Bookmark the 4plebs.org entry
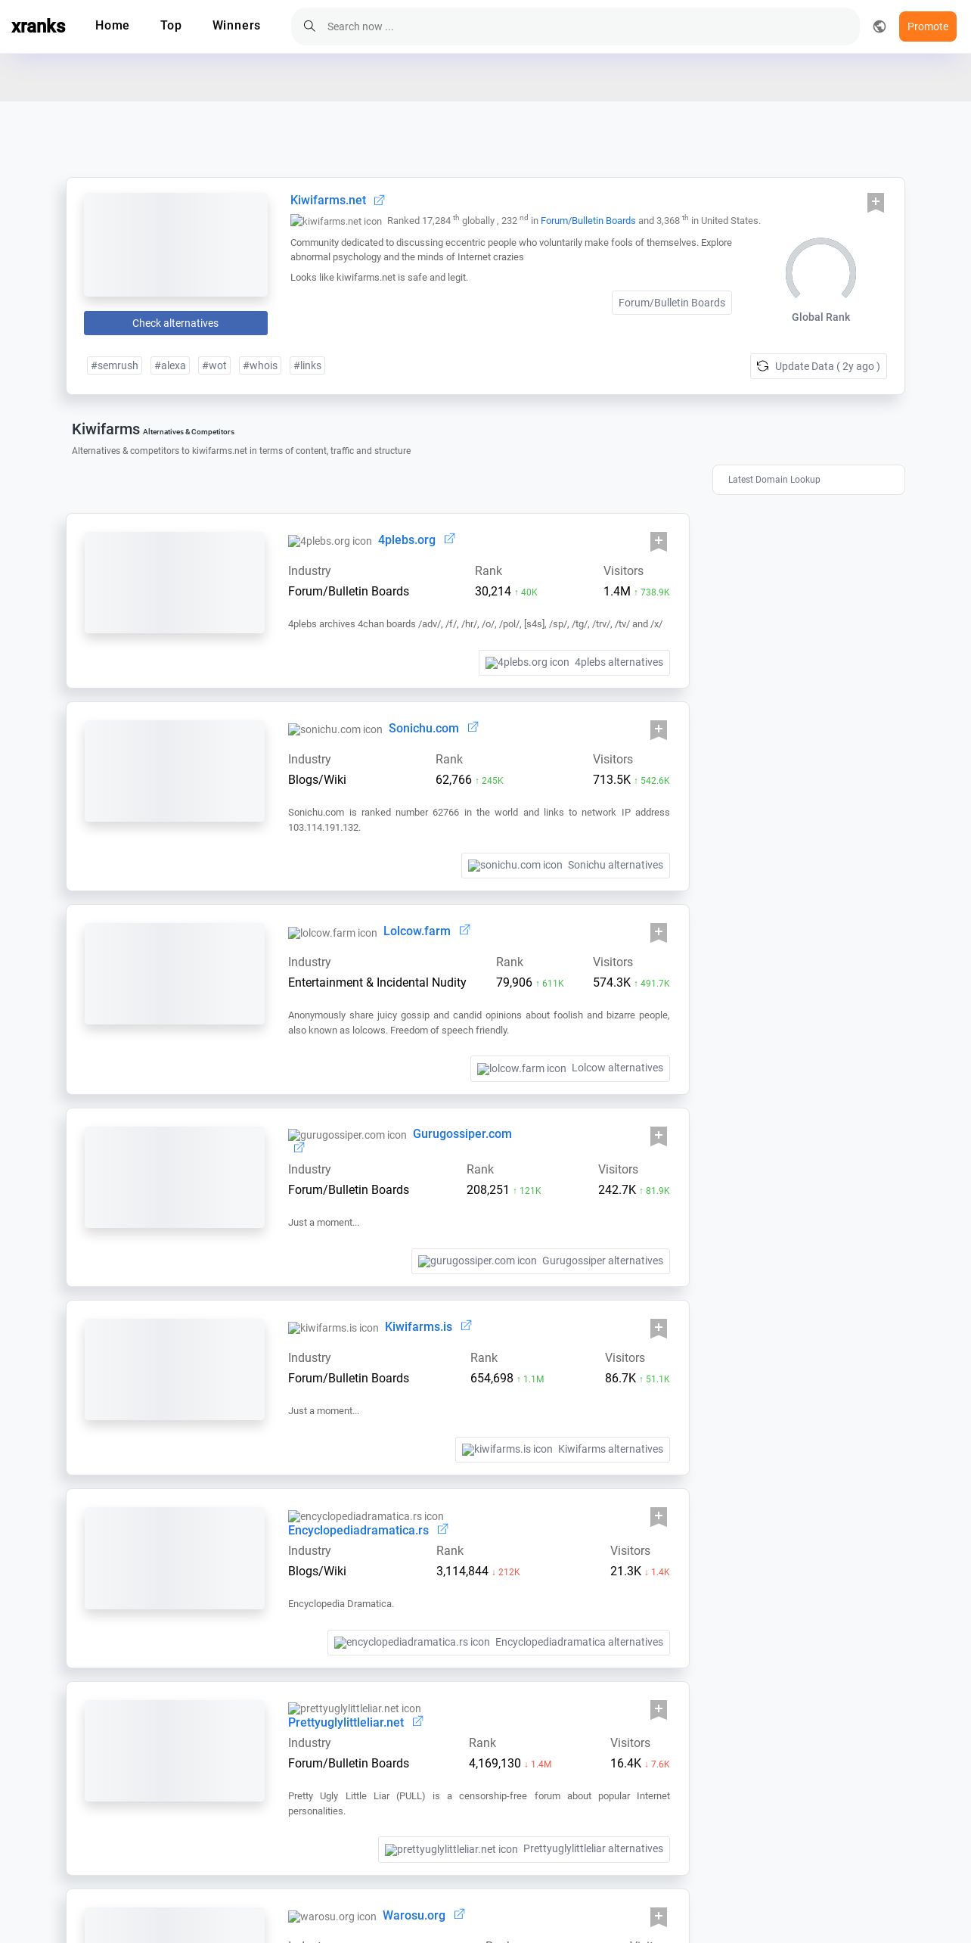This screenshot has width=971, height=1943. point(659,541)
